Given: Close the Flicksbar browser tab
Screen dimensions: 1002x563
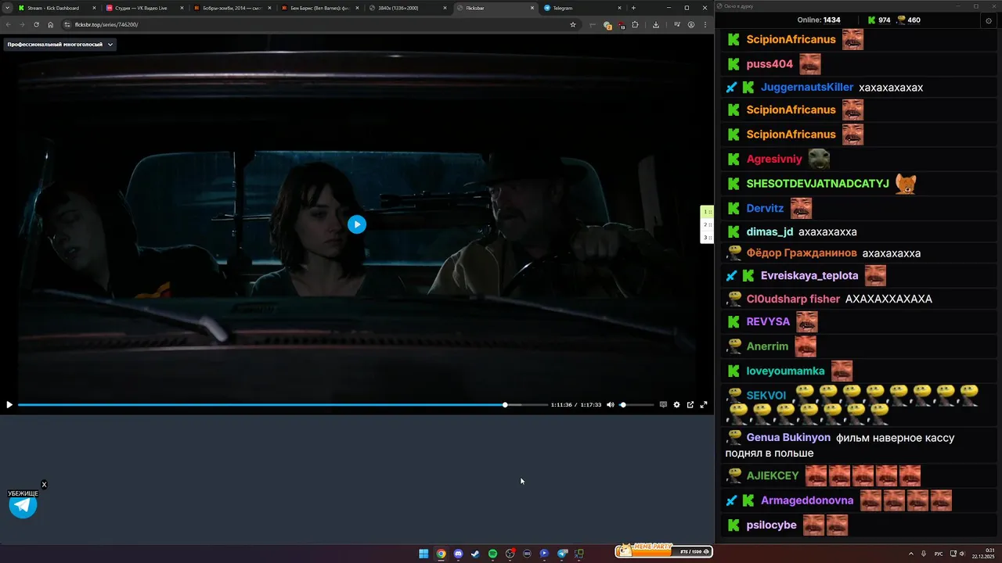Looking at the screenshot, I should [532, 8].
